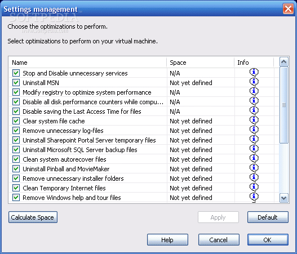View info for Uninstall Pinball and MovieMaker

coord(254,168)
